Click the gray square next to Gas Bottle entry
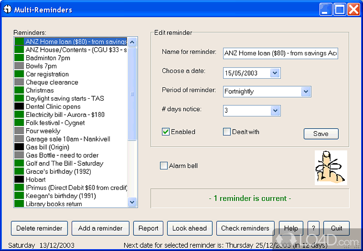Viewport: 363px width, 251px height. (x=19, y=155)
